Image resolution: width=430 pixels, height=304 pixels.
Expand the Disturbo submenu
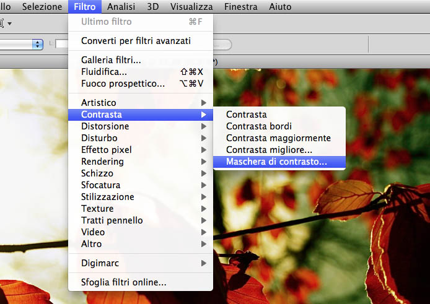pyautogui.click(x=141, y=138)
